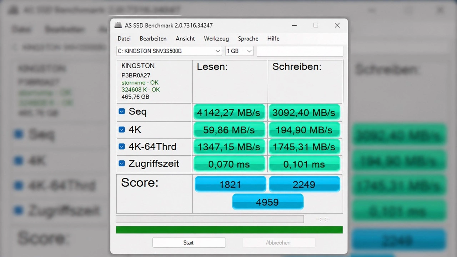Click the --:--:-- elapsed time display

click(323, 219)
